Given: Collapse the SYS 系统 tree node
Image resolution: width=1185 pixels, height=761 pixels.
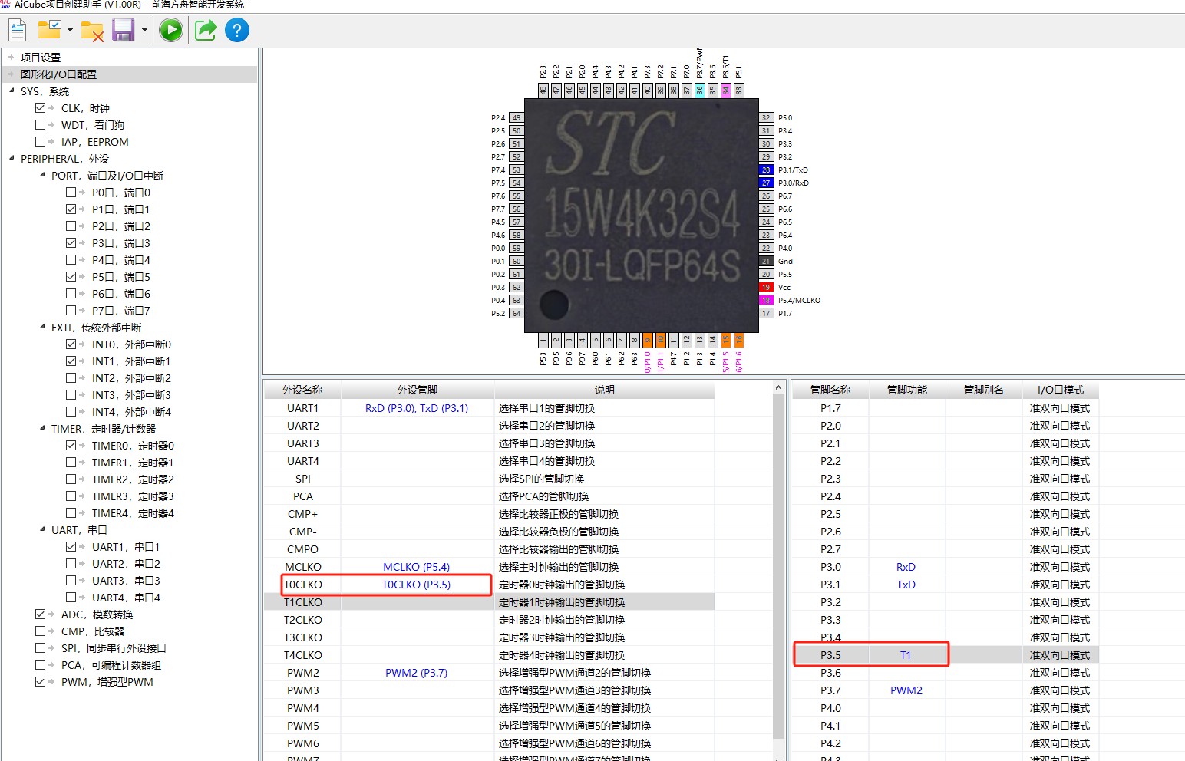Looking at the screenshot, I should click(x=12, y=91).
